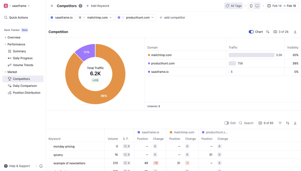Open Daily Comparison page
The width and height of the screenshot is (301, 171).
click(x=25, y=86)
